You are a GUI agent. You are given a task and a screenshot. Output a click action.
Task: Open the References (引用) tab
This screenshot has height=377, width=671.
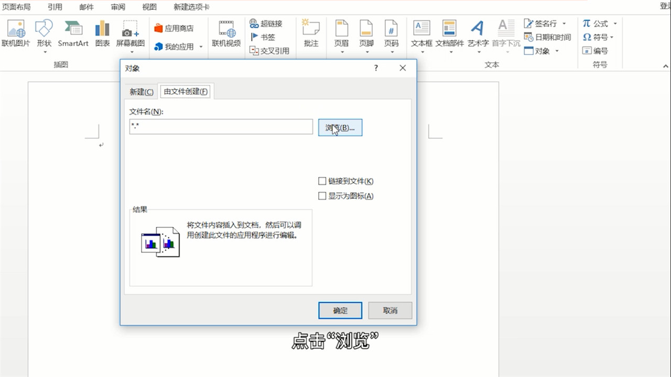(x=55, y=7)
